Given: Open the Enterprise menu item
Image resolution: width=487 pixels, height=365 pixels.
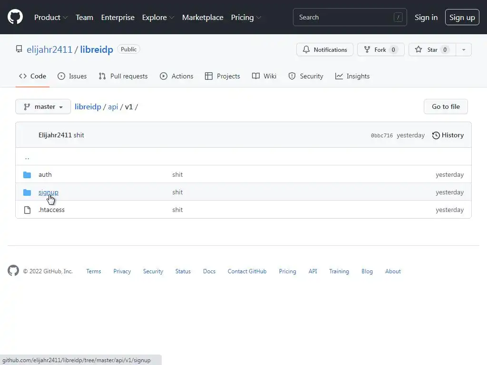Looking at the screenshot, I should click(x=118, y=18).
